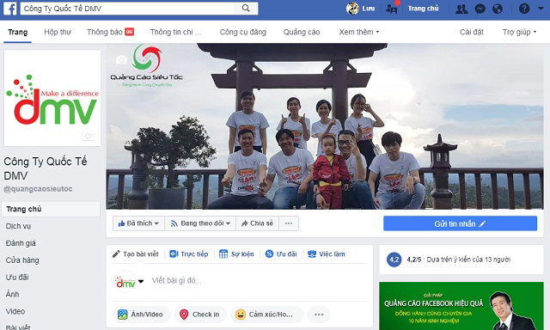Click the Check in location pin button
Image resolution: width=550 pixels, height=330 pixels.
tap(200, 315)
